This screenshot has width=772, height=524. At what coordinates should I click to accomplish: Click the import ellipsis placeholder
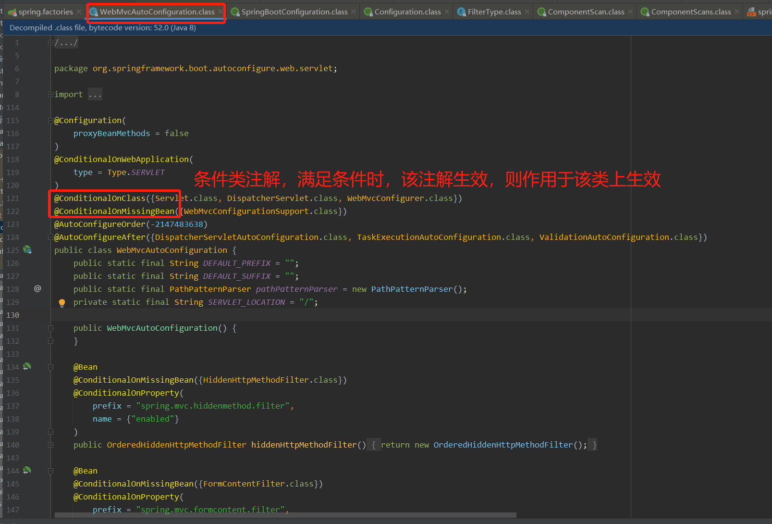95,95
